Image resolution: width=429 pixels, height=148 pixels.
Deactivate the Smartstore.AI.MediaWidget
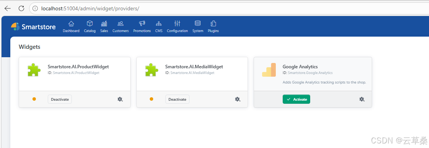[177, 99]
